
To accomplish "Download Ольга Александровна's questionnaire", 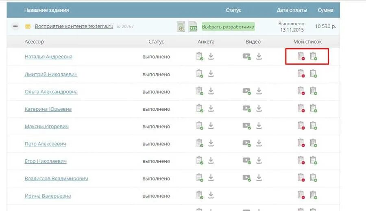I will [x=211, y=91].
